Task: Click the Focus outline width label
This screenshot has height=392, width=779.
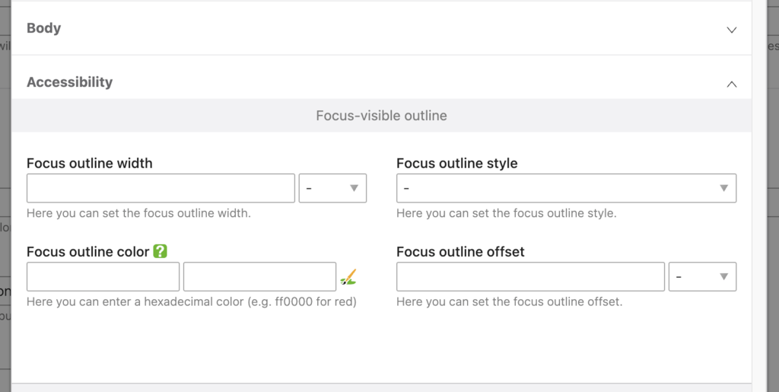Action: [x=89, y=163]
